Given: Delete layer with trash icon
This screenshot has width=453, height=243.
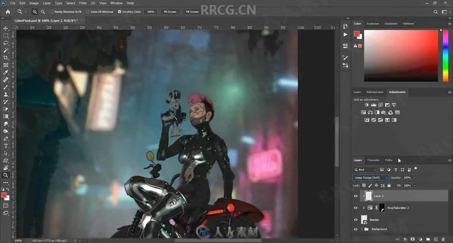Looking at the screenshot, I should click(444, 239).
